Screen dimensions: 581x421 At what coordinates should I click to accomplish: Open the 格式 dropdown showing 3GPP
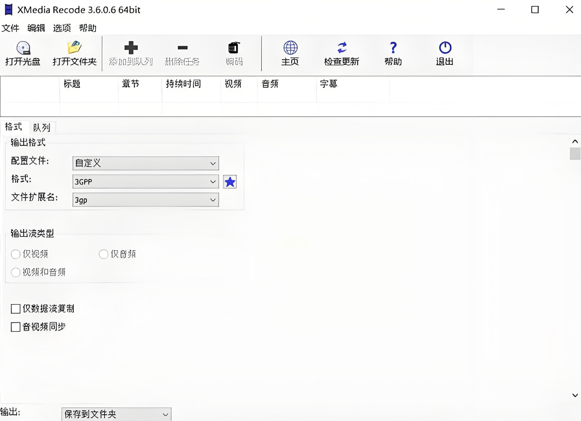coord(146,182)
